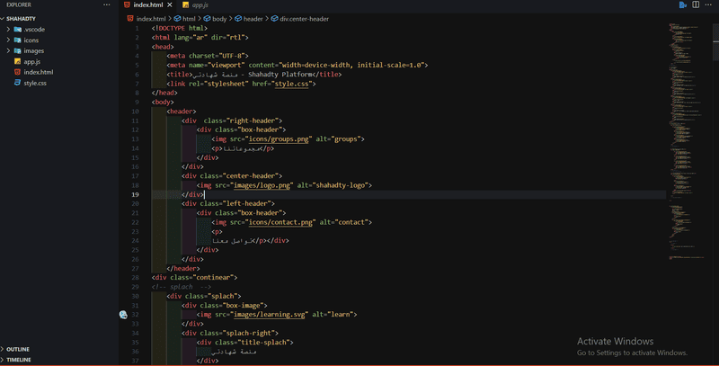Click line number 28 in the gutter
The width and height of the screenshot is (719, 366).
pyautogui.click(x=136, y=278)
